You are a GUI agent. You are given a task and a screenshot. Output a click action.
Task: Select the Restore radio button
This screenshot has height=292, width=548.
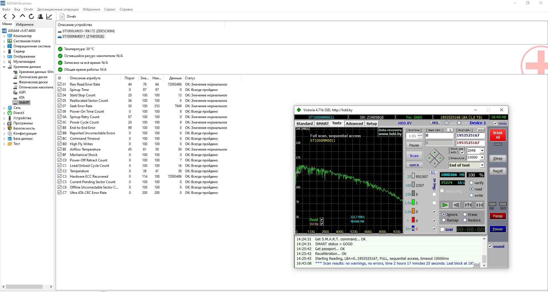click(465, 220)
